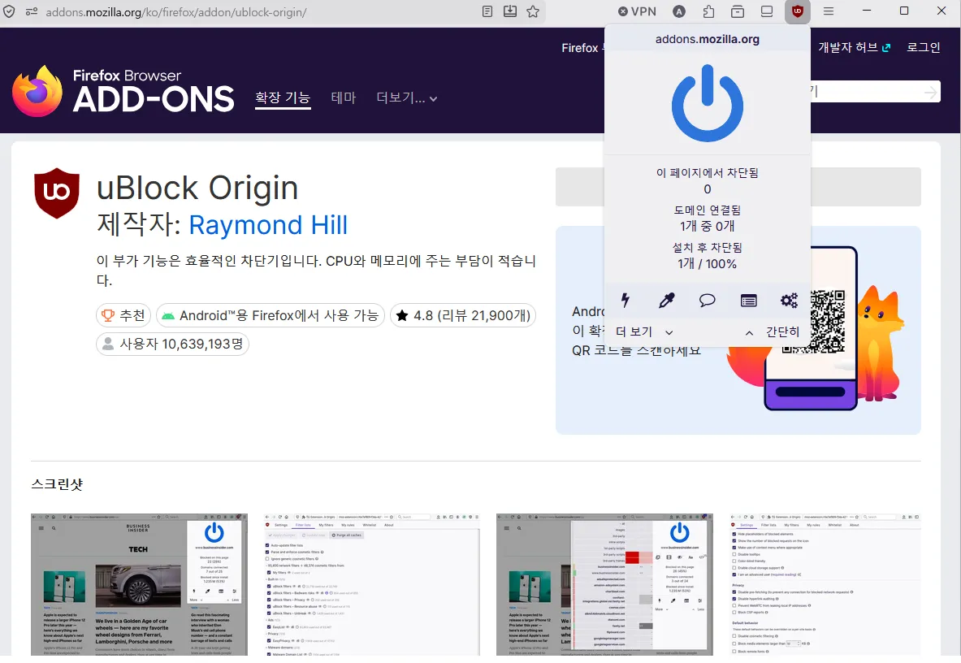
Task: Click the 사용자 10,639,193명 badge
Action: tap(172, 344)
